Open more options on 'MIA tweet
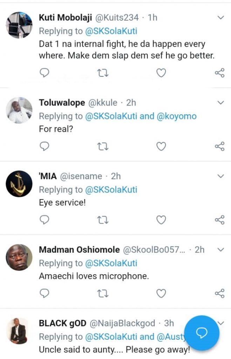The width and height of the screenshot is (231, 359). point(221,176)
